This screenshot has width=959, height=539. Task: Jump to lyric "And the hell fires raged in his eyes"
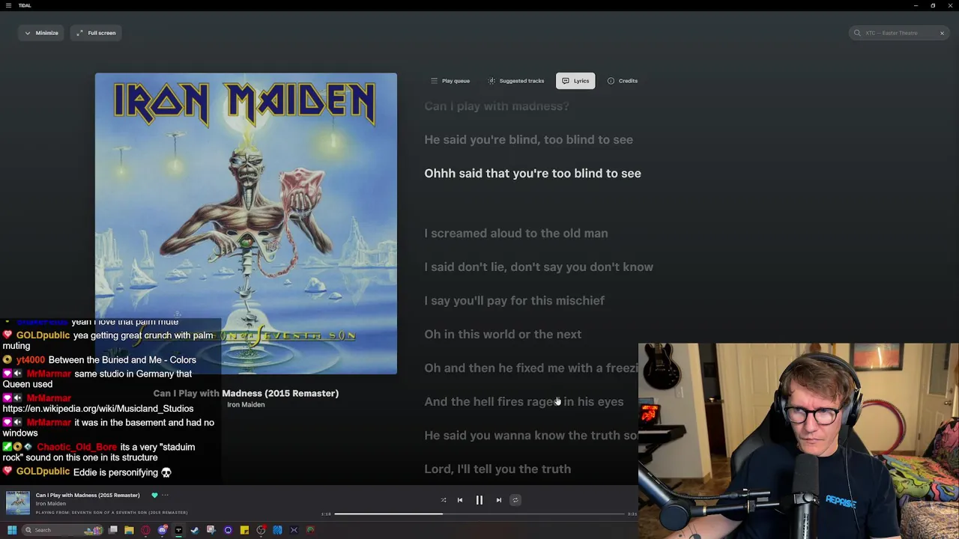tap(524, 402)
